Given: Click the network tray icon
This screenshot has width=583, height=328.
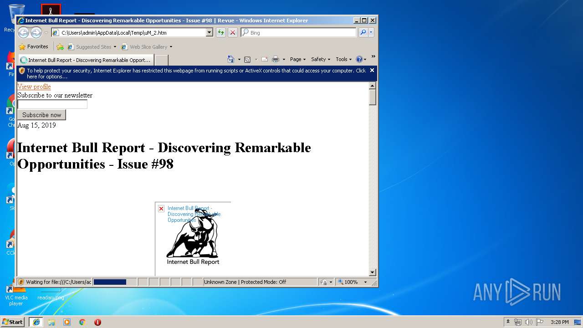Looking at the screenshot, I should click(x=518, y=322).
